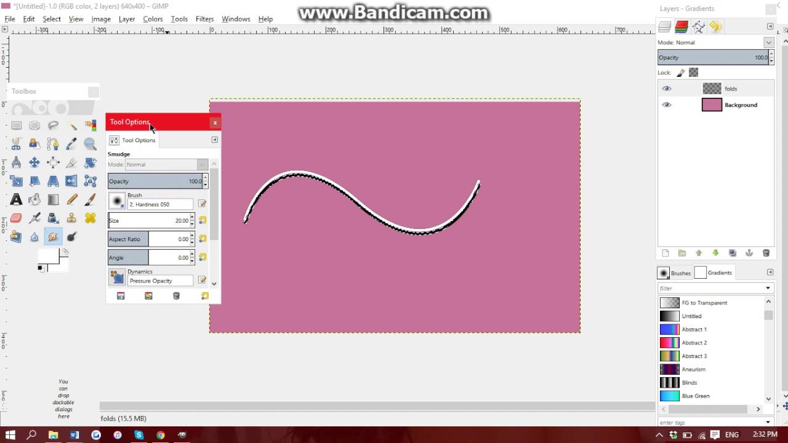Select the Rectangle Select tool
The width and height of the screenshot is (788, 443).
pyautogui.click(x=17, y=126)
